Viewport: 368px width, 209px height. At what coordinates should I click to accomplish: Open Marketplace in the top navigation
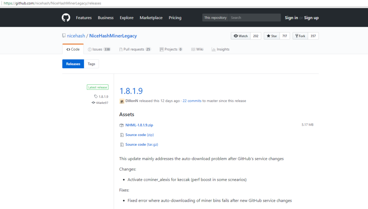point(151,18)
